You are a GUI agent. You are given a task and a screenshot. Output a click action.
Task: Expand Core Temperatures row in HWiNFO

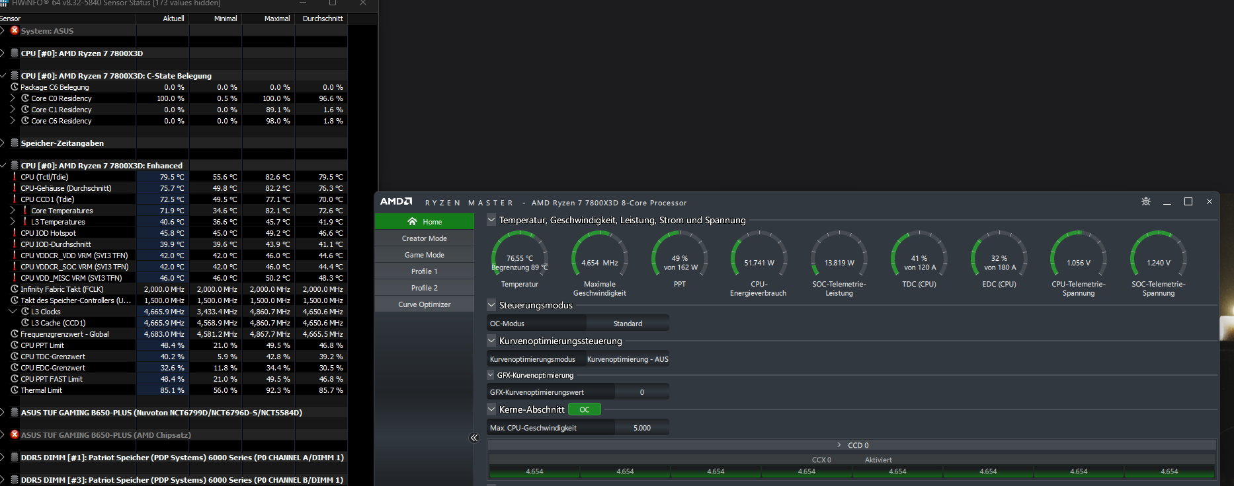13,210
